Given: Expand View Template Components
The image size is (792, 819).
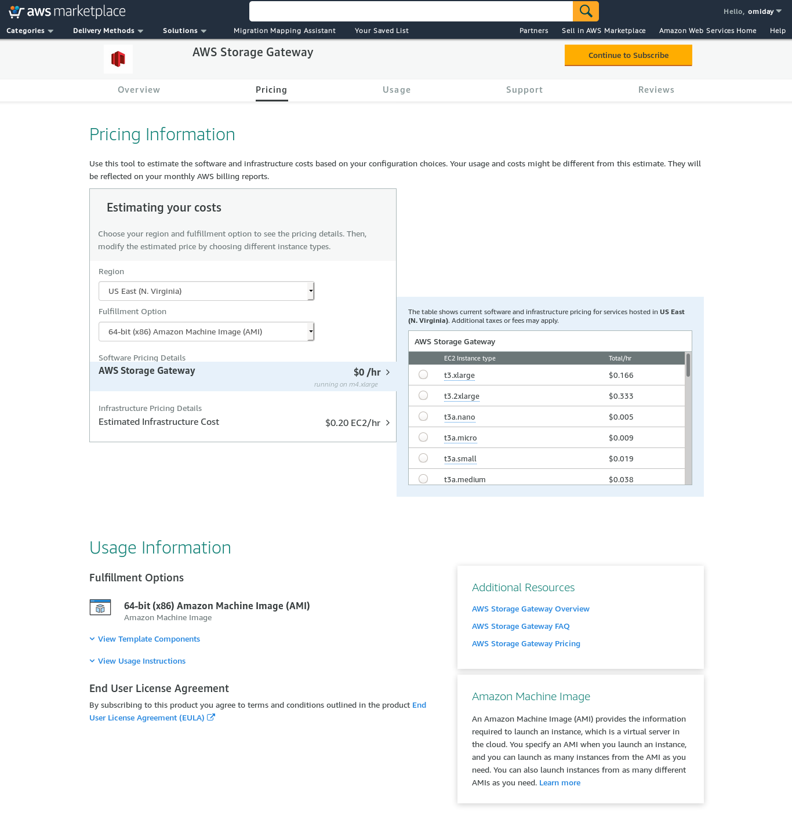Looking at the screenshot, I should 145,639.
